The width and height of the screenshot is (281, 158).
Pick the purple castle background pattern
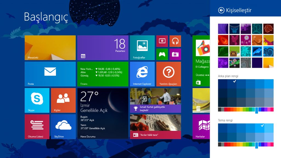[246, 29]
